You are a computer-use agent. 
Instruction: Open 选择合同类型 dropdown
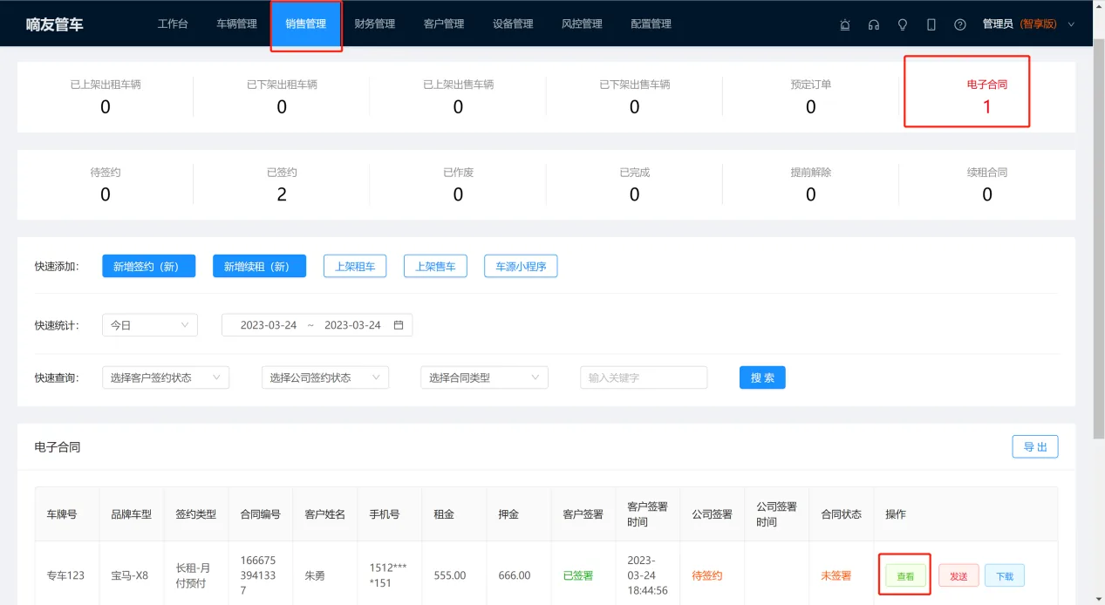click(484, 377)
